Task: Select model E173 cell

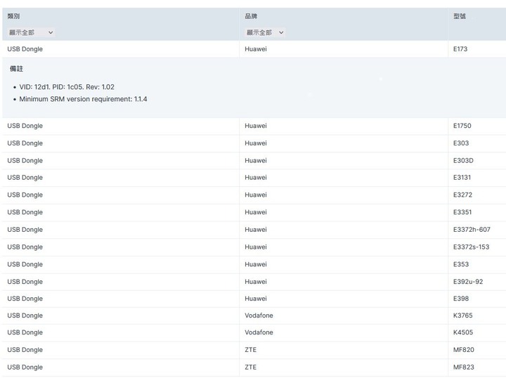Action: [460, 49]
